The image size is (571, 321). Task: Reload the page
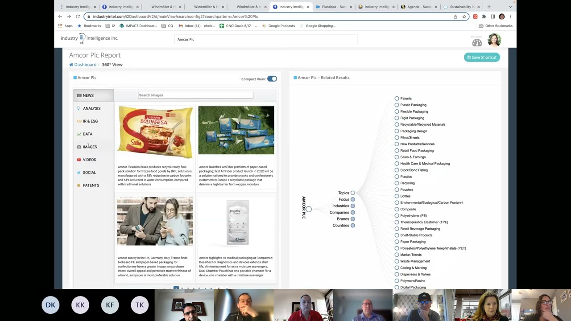coord(78,16)
